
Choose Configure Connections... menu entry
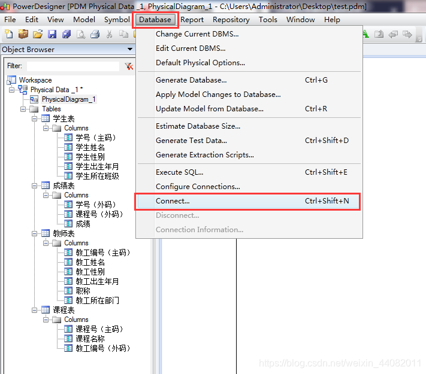249,187
